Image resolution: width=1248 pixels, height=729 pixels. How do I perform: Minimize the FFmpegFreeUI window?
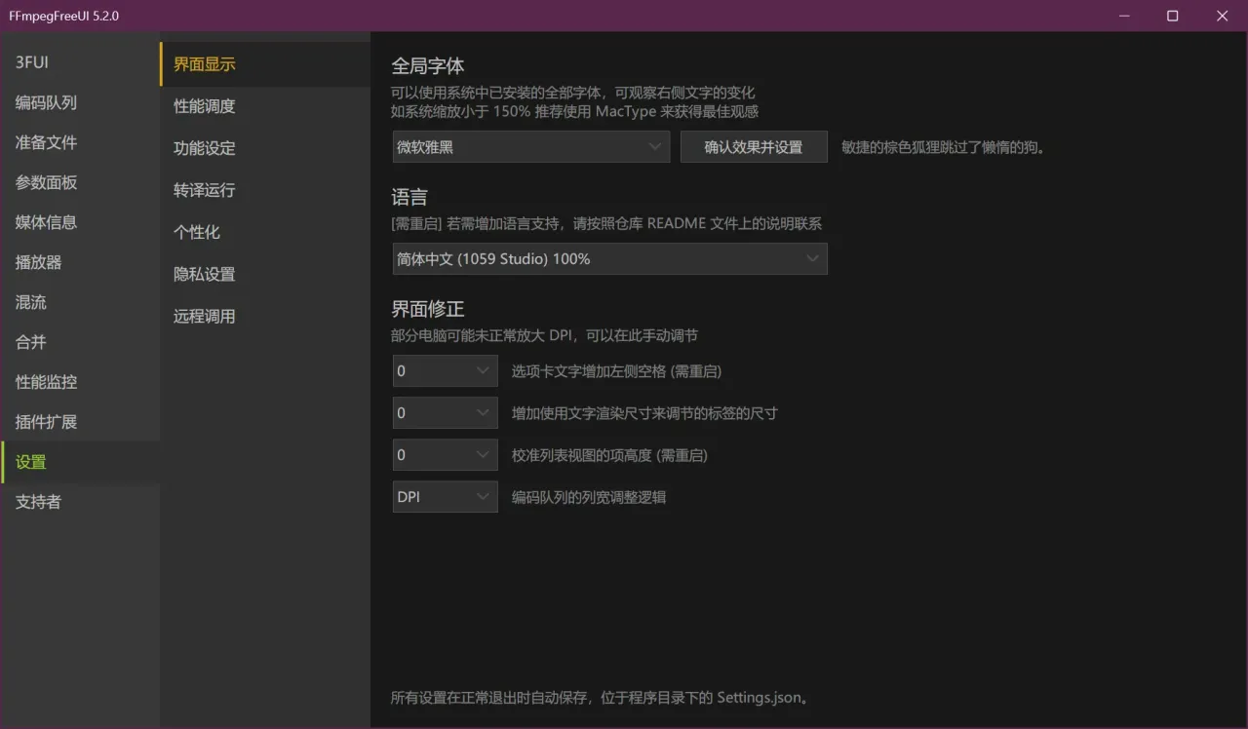(1123, 16)
